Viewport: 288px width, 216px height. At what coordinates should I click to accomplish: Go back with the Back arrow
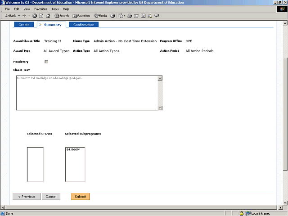pos(10,16)
